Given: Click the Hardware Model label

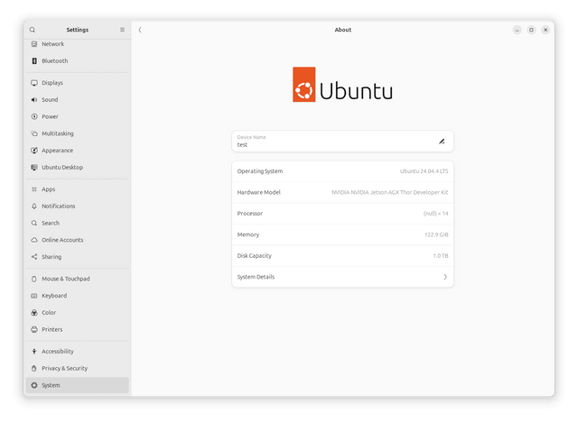Looking at the screenshot, I should (259, 192).
